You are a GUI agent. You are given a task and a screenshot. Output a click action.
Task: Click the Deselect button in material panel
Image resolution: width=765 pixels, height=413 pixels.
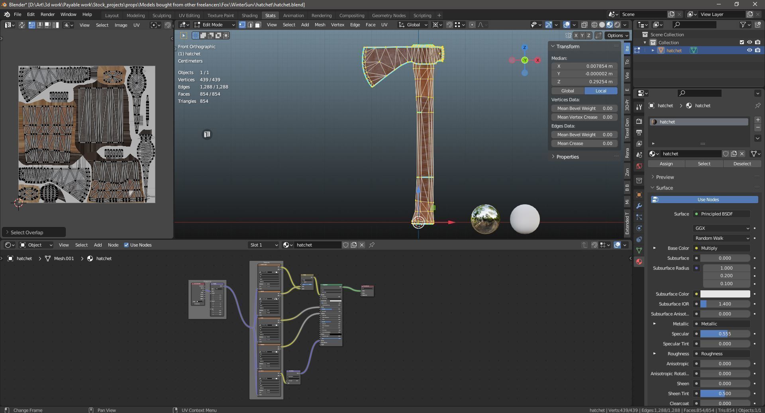[x=742, y=164]
